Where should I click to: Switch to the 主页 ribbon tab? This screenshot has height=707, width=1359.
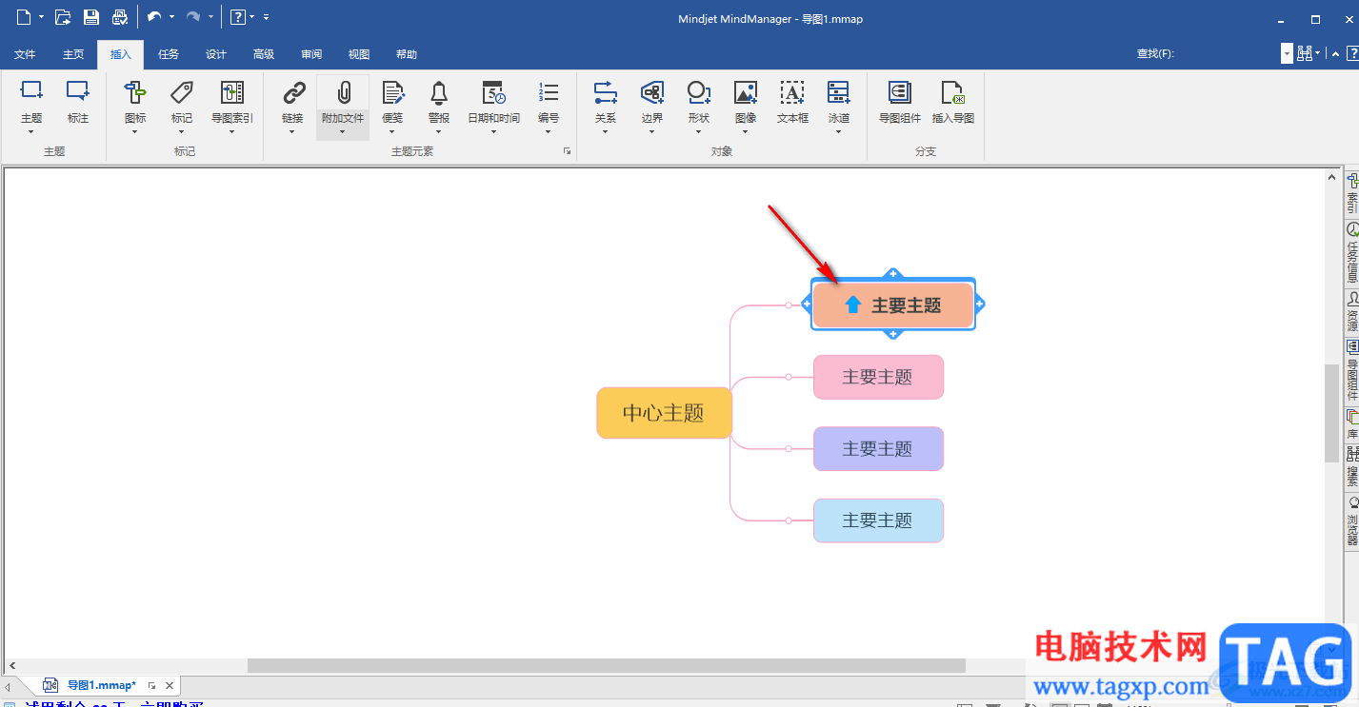(73, 54)
